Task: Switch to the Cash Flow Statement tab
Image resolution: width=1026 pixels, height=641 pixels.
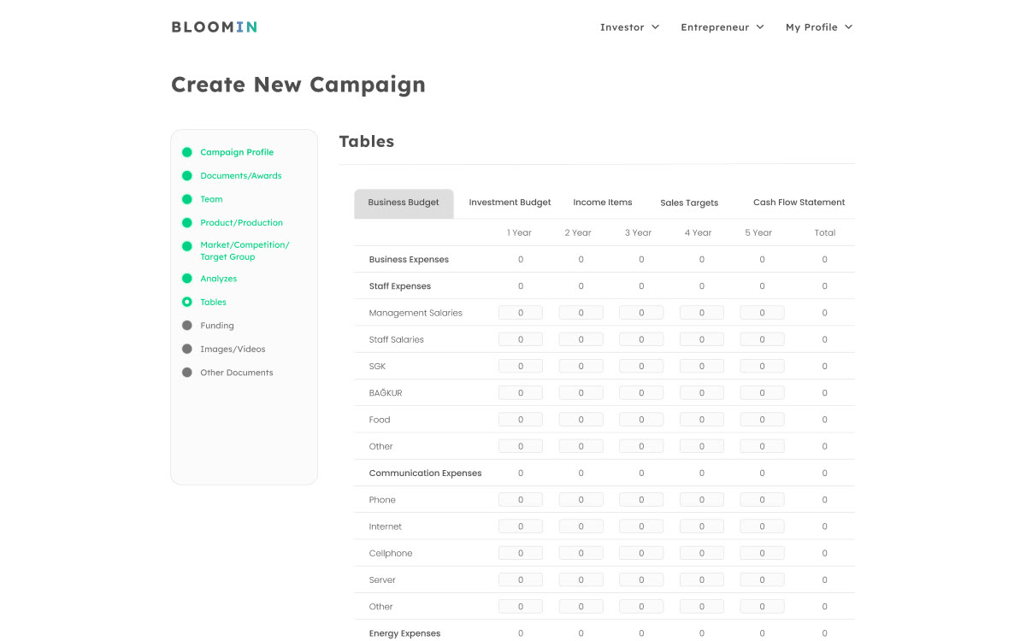Action: click(799, 203)
